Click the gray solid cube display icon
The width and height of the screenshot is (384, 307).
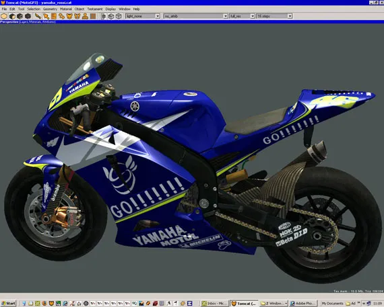[103, 16]
